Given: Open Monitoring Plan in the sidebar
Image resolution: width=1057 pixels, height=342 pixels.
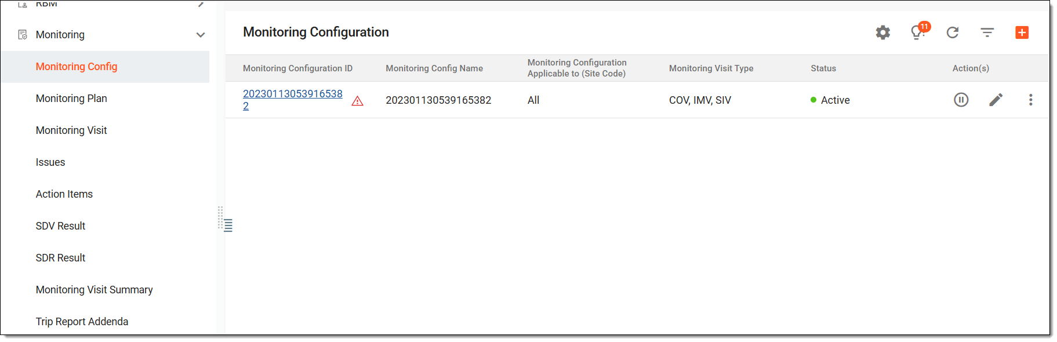Looking at the screenshot, I should (x=71, y=99).
